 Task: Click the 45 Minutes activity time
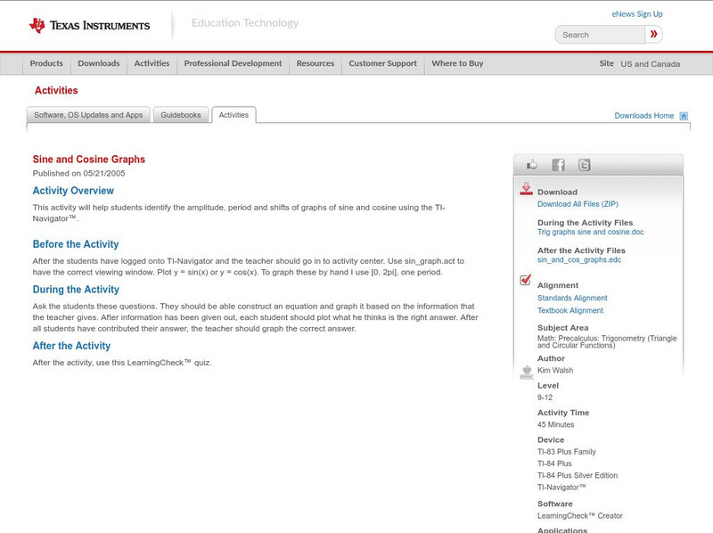pos(555,425)
